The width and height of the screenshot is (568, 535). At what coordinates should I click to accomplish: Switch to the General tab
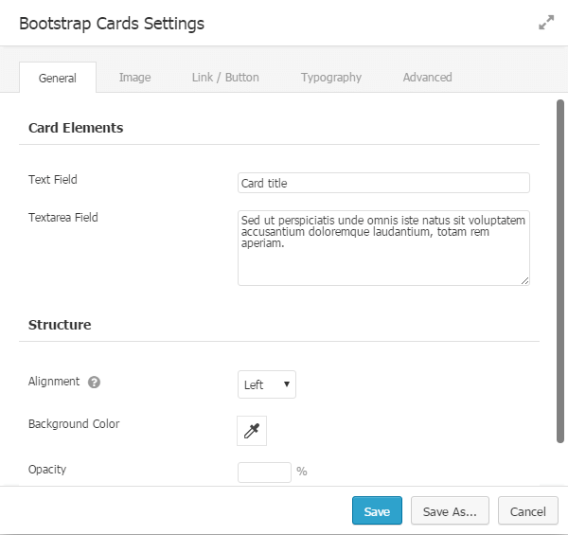pyautogui.click(x=58, y=78)
